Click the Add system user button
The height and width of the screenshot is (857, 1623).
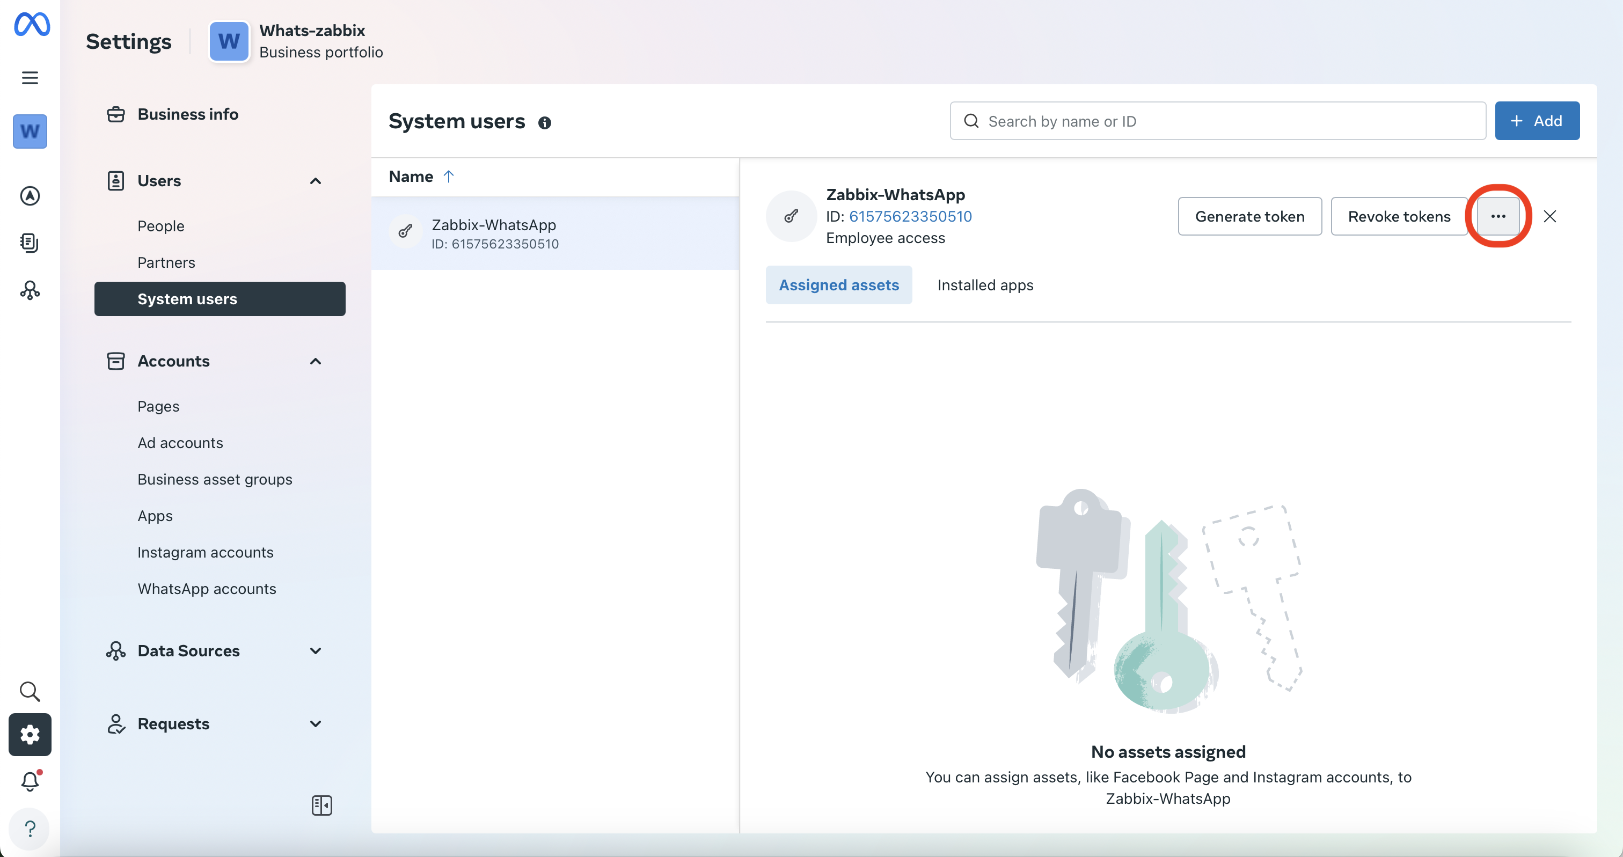pos(1537,121)
